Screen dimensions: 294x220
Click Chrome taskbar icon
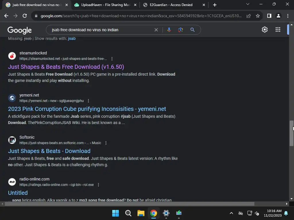coord(153,213)
